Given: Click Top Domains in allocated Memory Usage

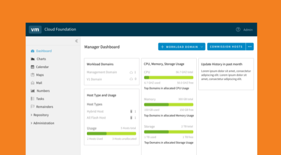Looking at the screenshot, I should [x=169, y=115].
